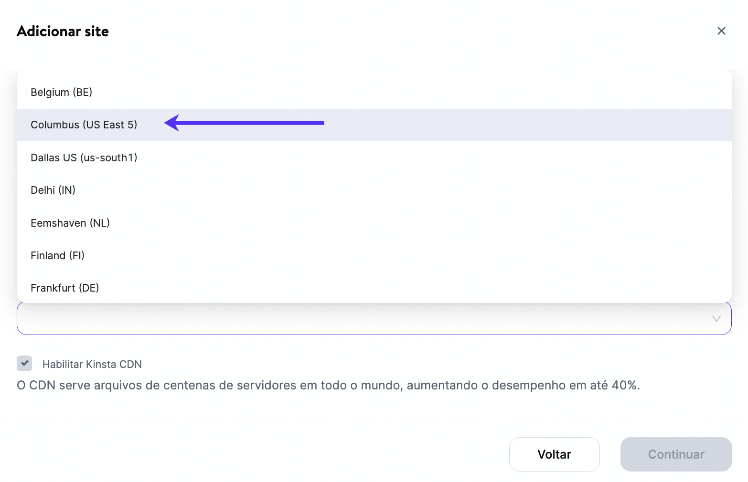Select Columbus (US East 5) location
Screen dimensions: 748x482
click(84, 125)
